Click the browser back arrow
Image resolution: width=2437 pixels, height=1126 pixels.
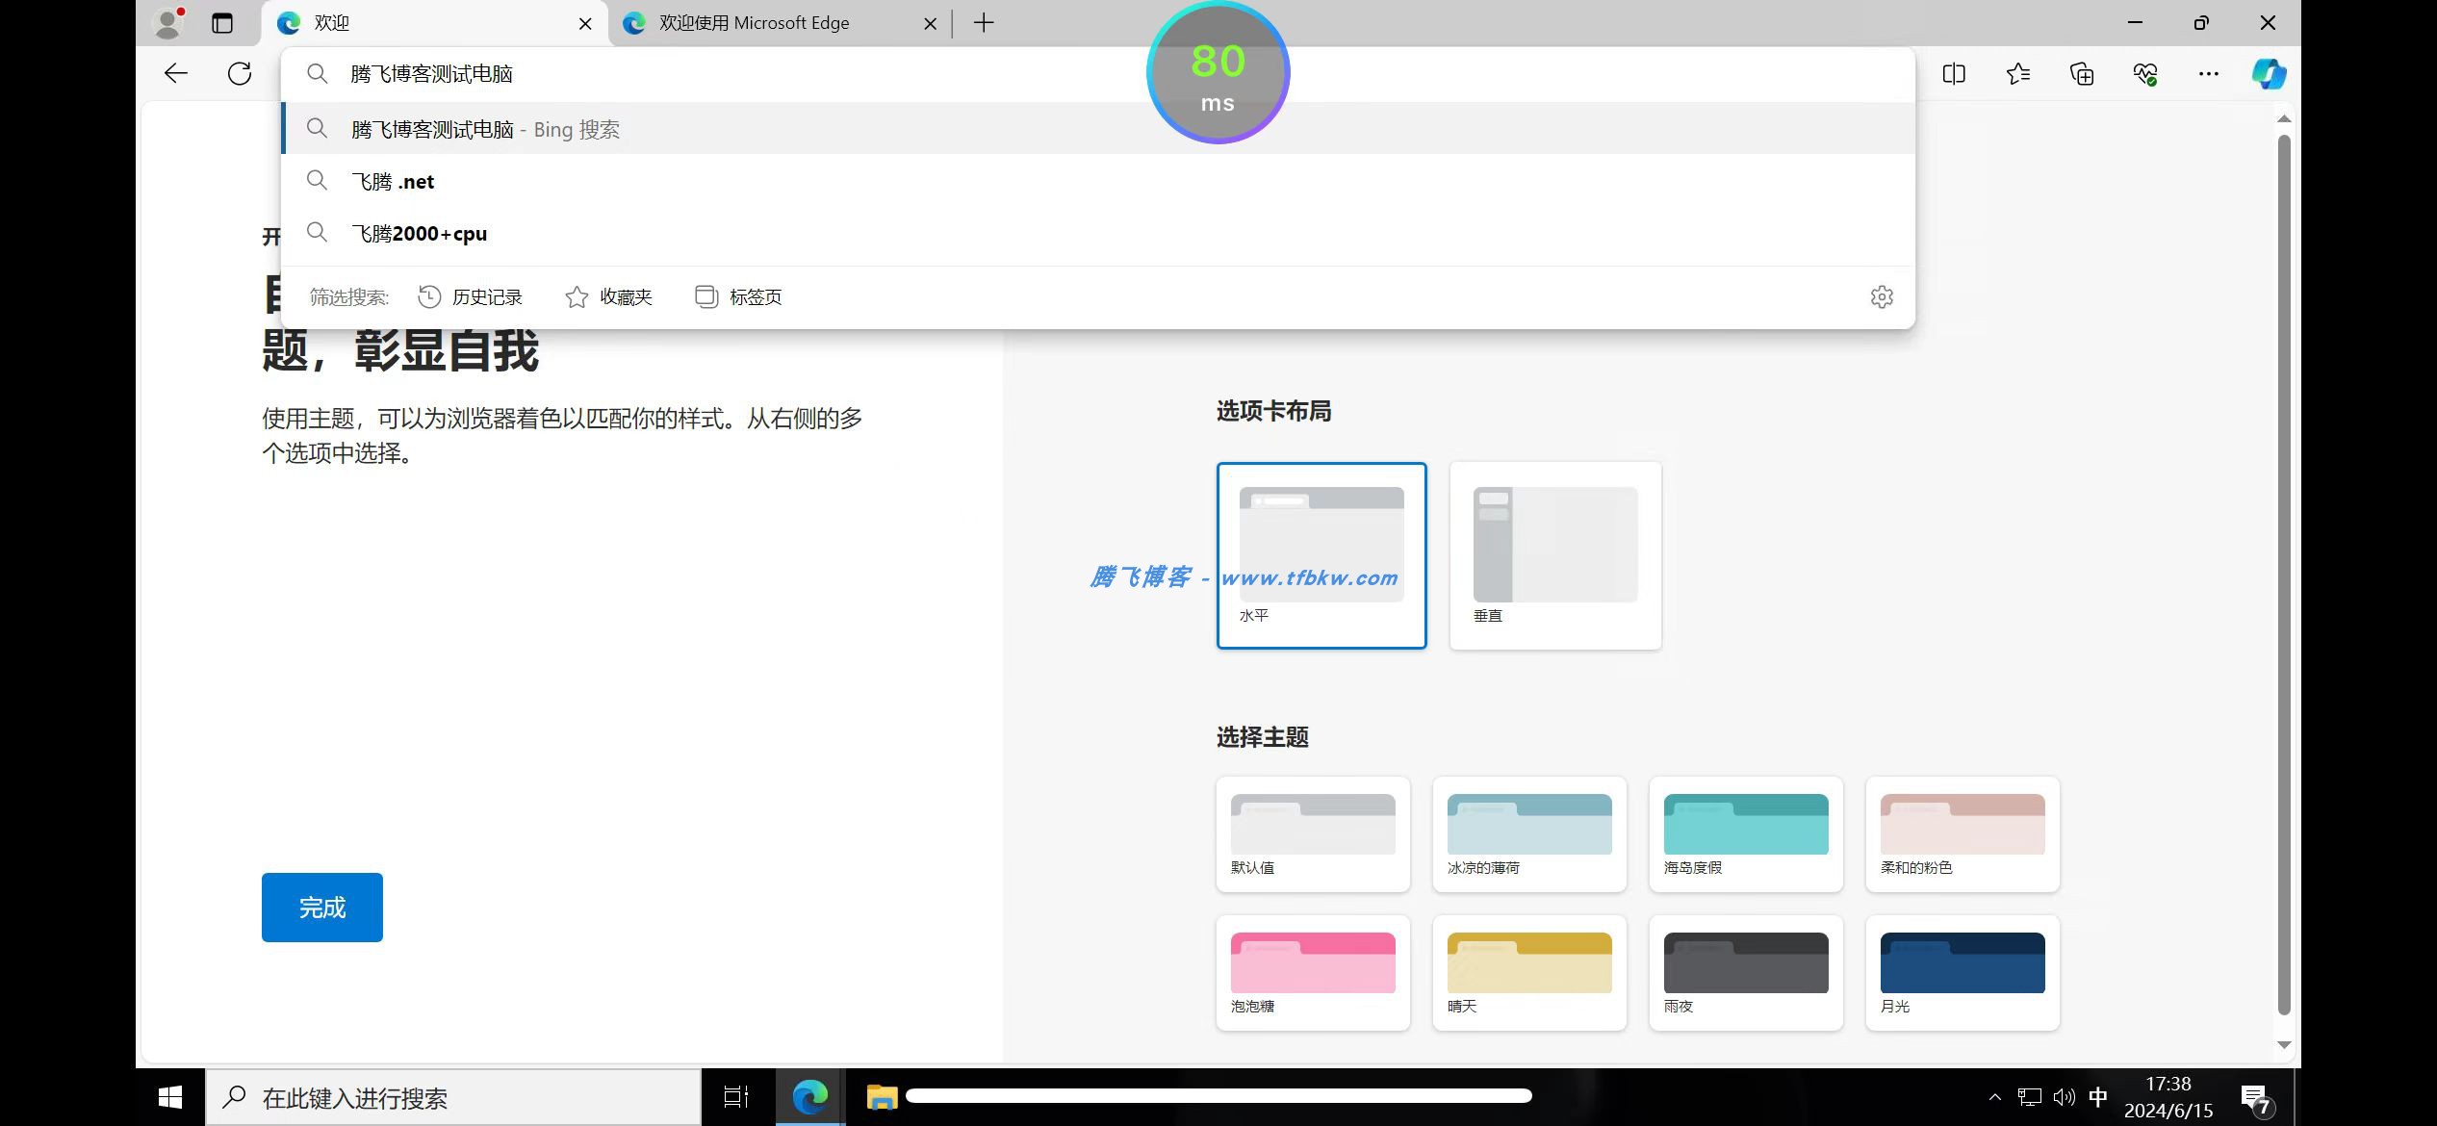[x=175, y=74]
